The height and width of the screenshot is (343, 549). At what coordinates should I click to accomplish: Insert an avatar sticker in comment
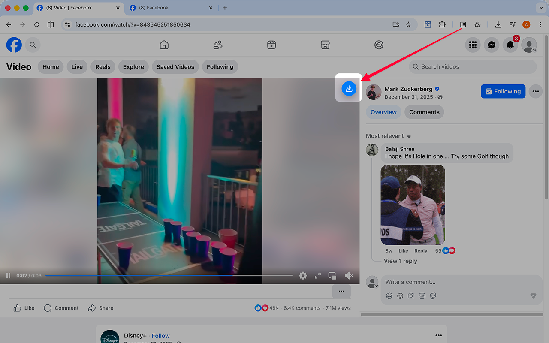point(389,296)
